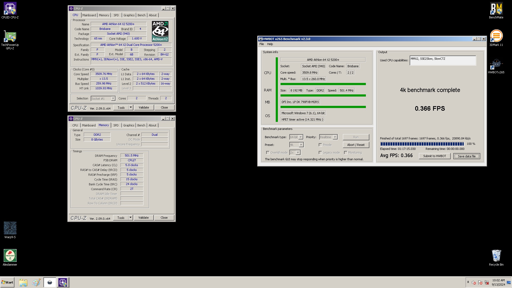Click the top CPU-Z window title icon
Image resolution: width=512 pixels, height=288 pixels.
pyautogui.click(x=71, y=9)
